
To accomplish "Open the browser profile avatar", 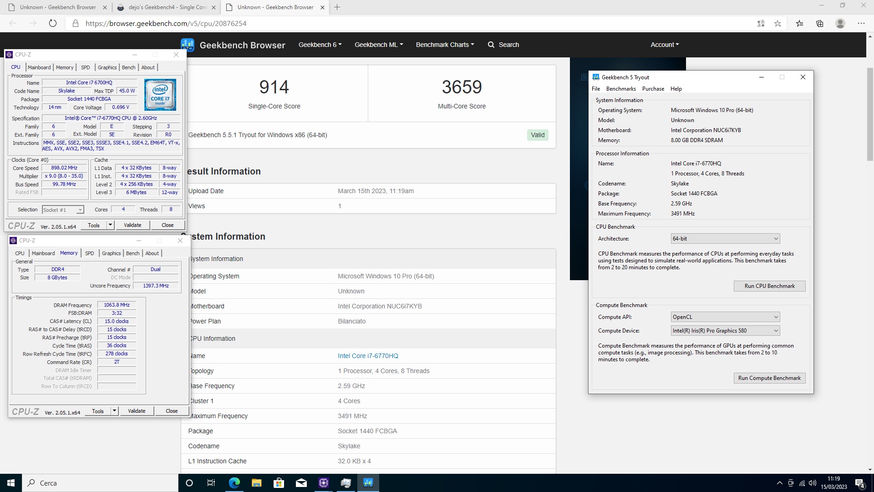I will (x=840, y=23).
